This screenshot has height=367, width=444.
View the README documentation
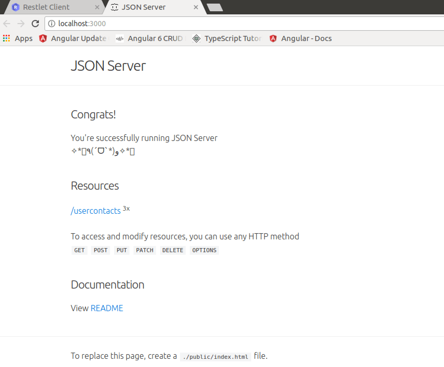[107, 308]
